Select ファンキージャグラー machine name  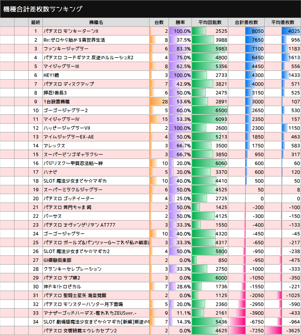click(x=66, y=49)
